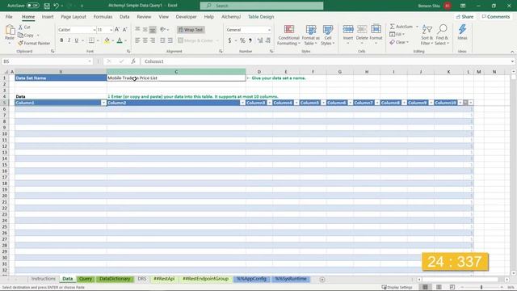The image size is (517, 291).
Task: Add a new sheet with plus button
Action: pyautogui.click(x=322, y=280)
